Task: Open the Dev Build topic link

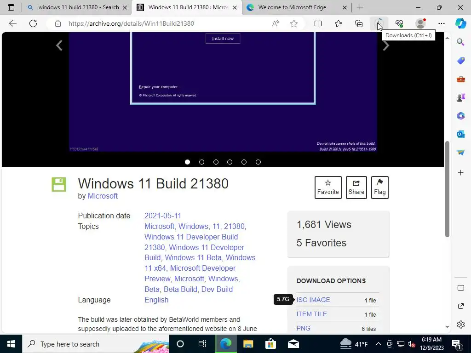Action: [217, 290]
